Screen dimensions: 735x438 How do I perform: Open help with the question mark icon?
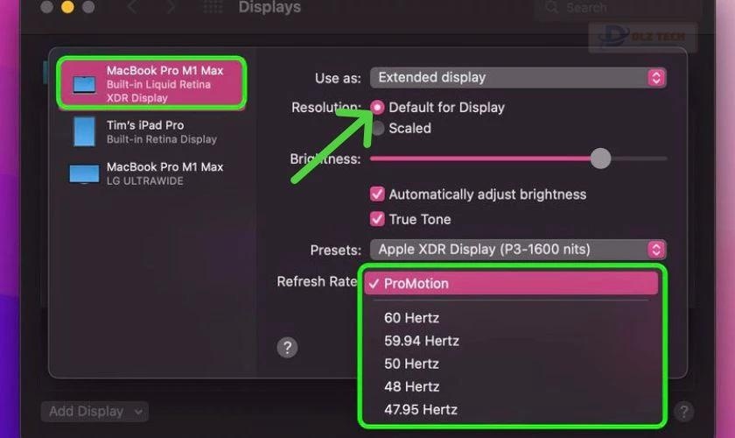pyautogui.click(x=287, y=348)
